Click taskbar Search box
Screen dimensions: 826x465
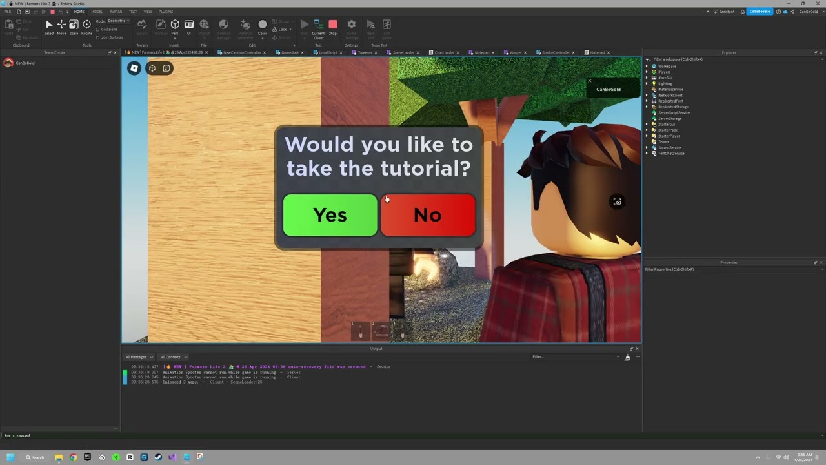click(35, 457)
